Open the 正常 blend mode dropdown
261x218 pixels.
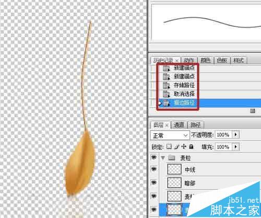(170, 135)
